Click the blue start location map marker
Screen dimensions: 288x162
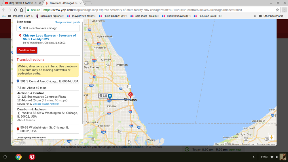click(110, 97)
